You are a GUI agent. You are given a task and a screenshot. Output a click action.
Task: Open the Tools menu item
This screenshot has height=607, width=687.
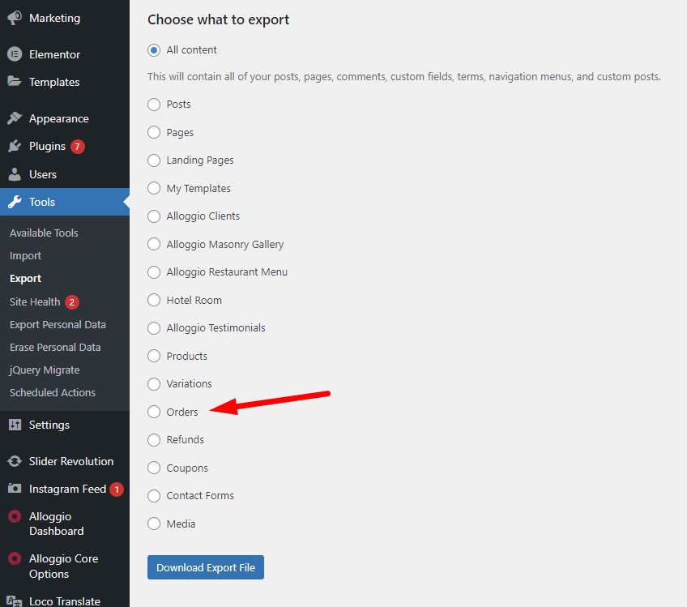point(65,202)
